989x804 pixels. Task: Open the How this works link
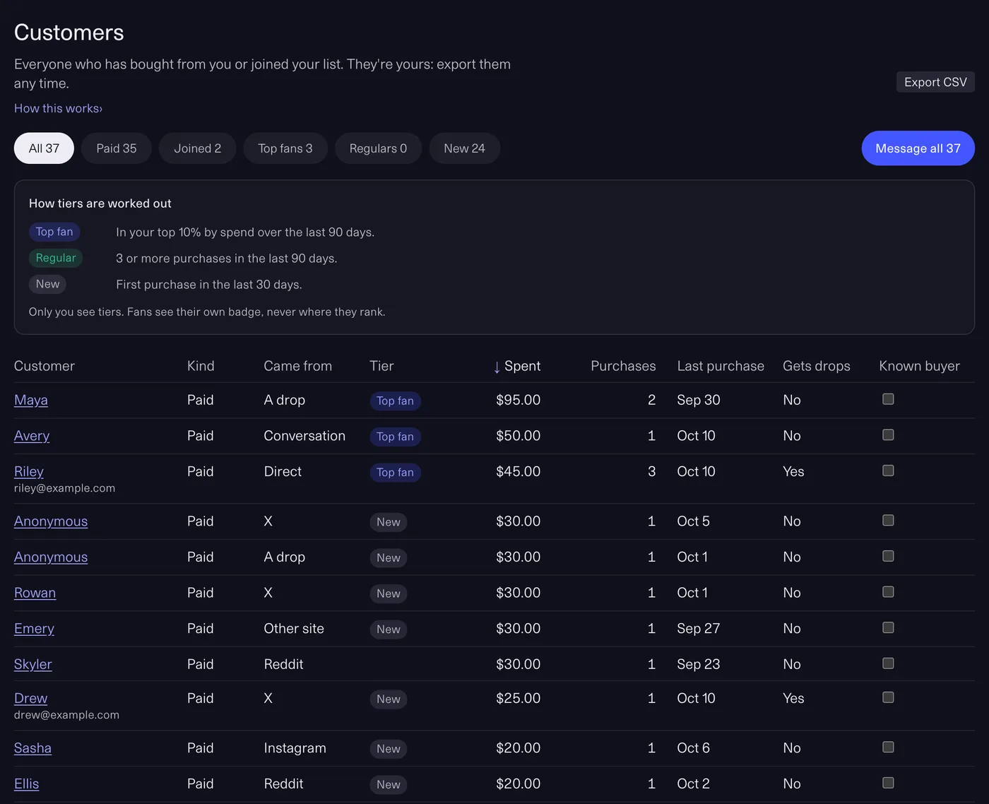tap(58, 108)
